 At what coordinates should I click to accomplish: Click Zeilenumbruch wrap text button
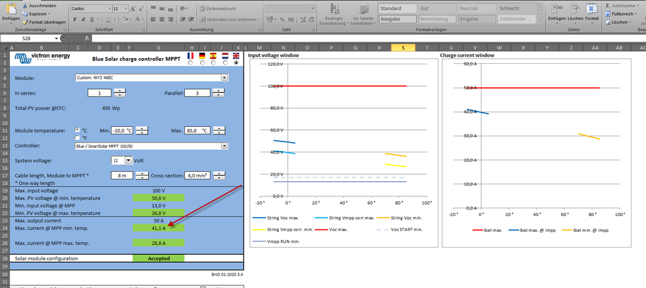click(x=218, y=8)
